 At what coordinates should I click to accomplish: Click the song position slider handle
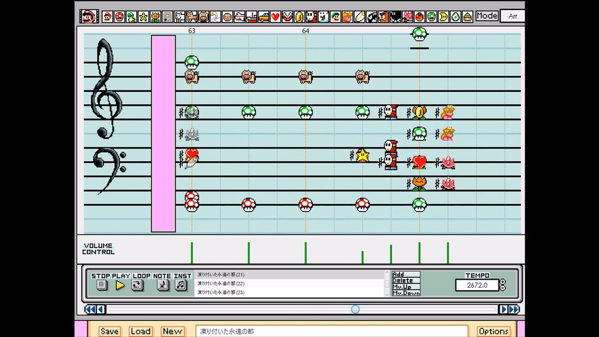tap(355, 309)
